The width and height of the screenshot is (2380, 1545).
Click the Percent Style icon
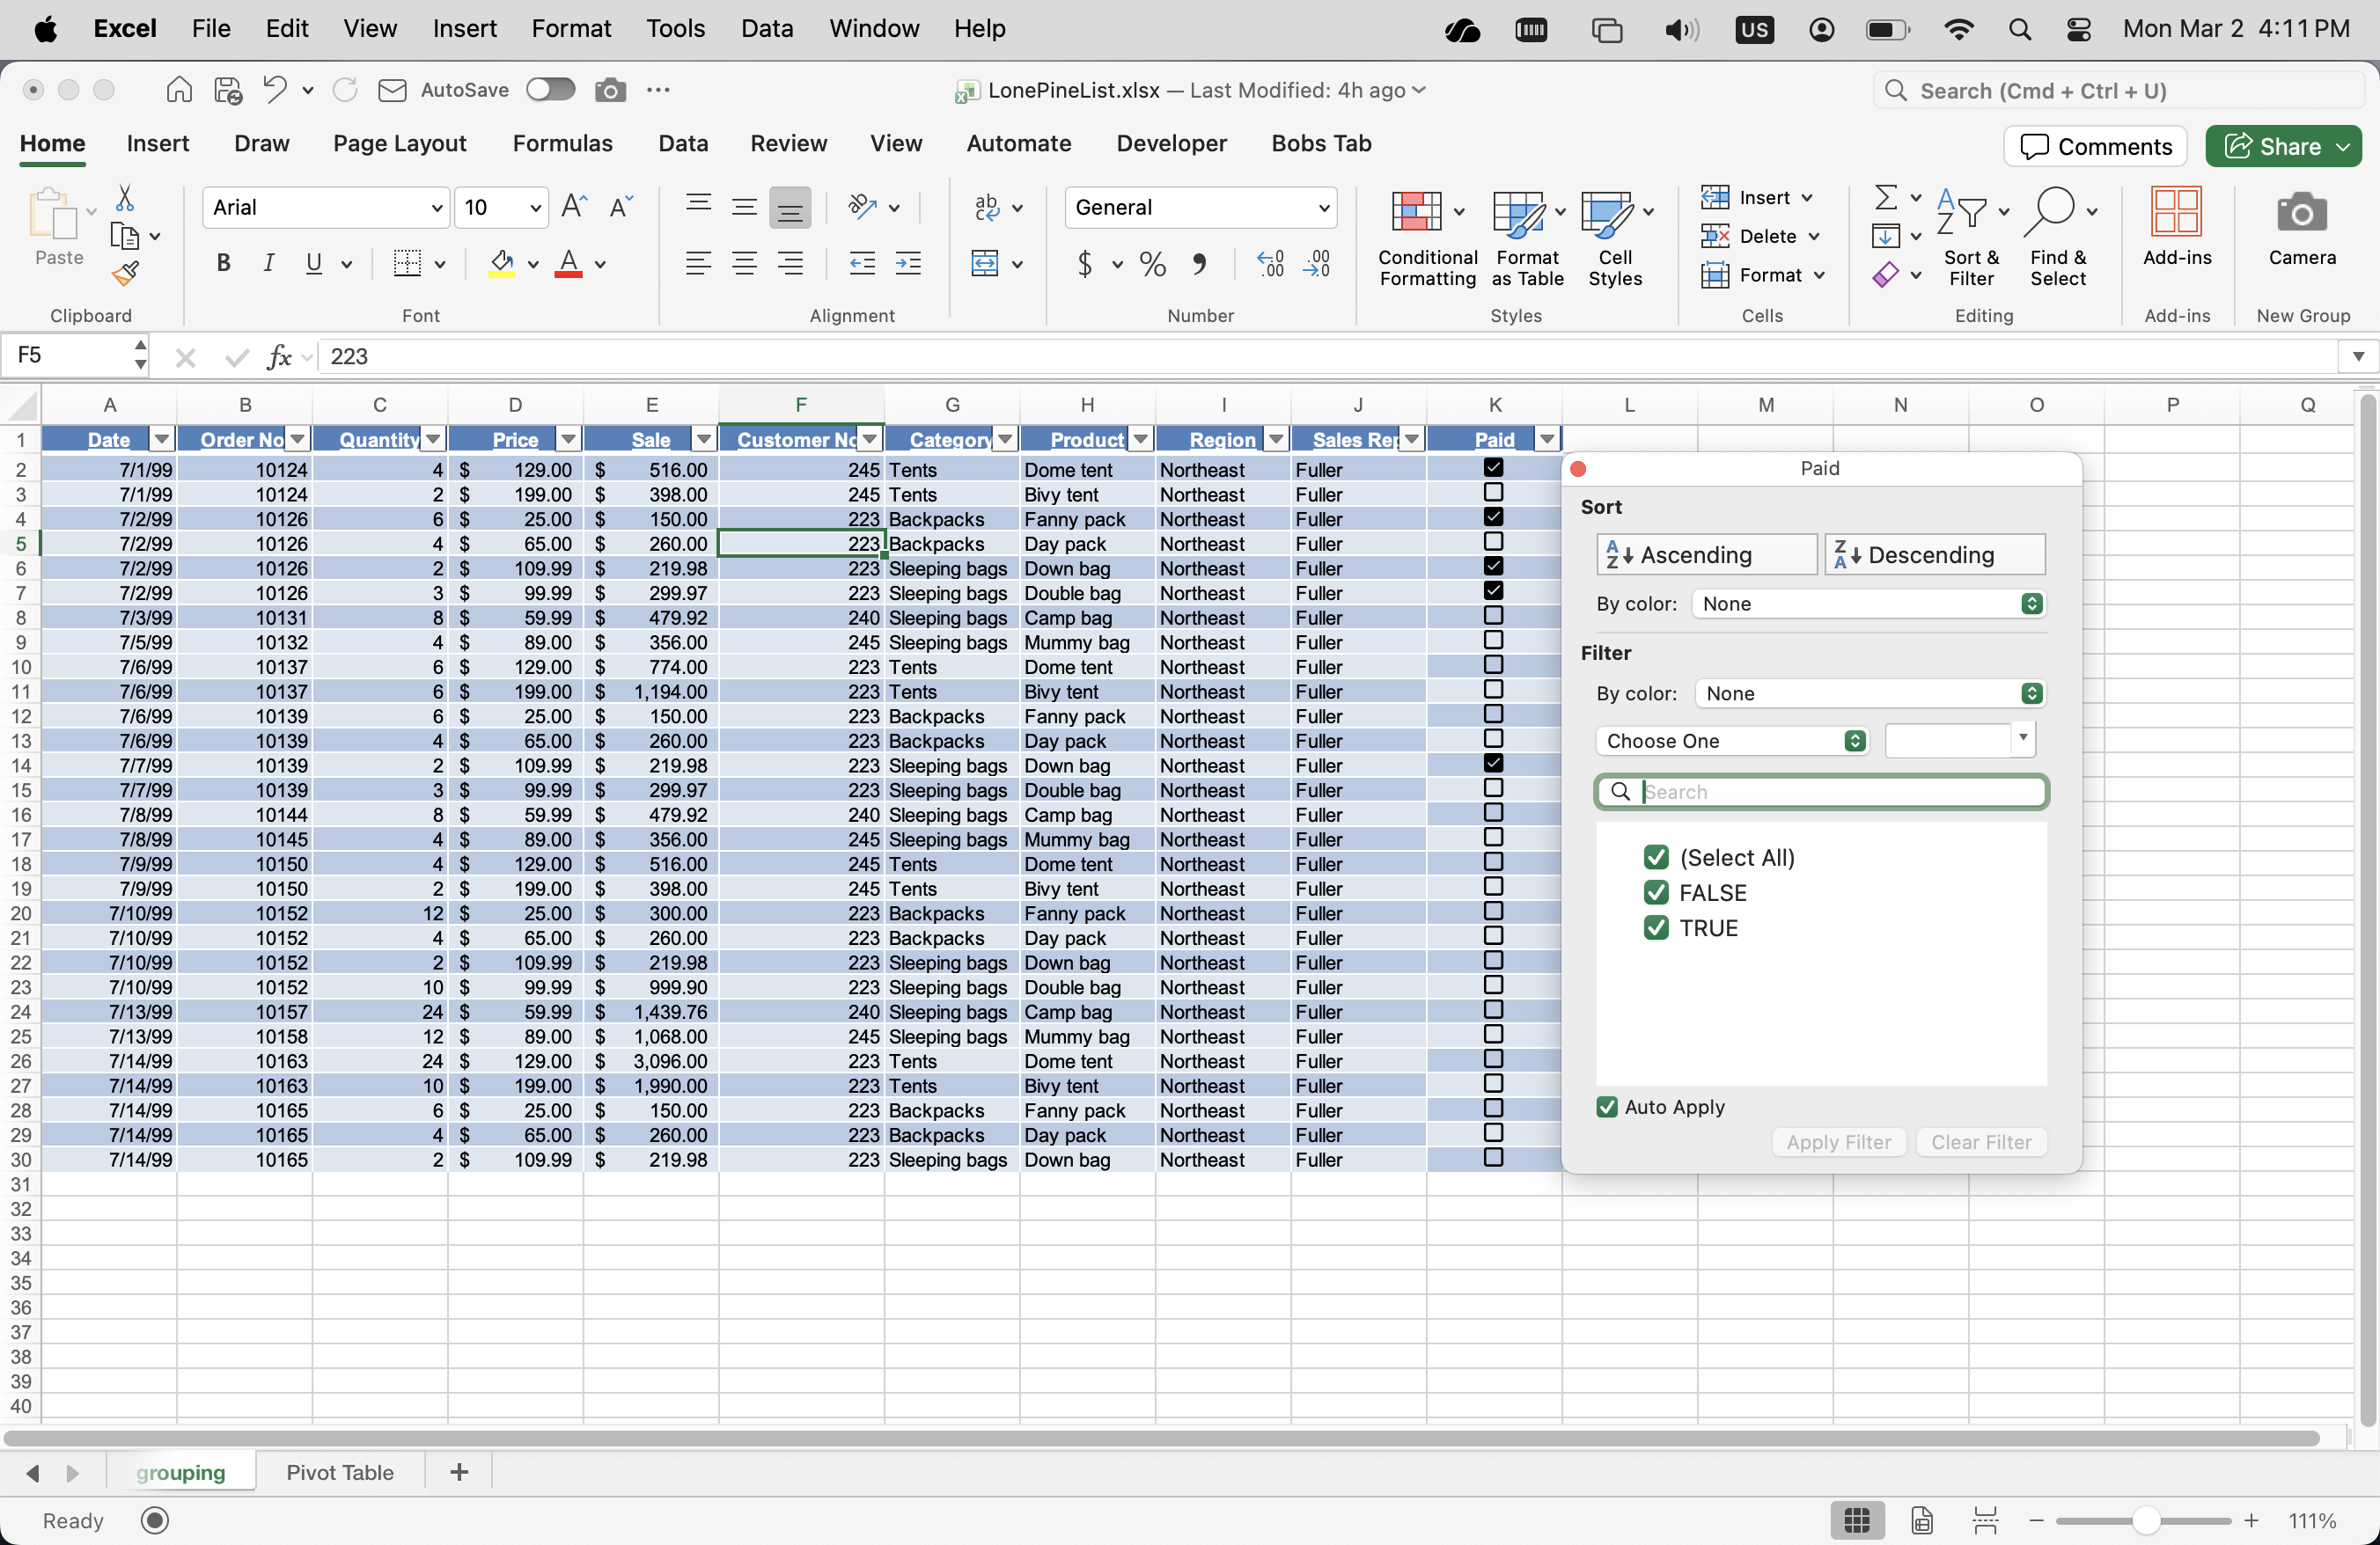click(x=1152, y=264)
